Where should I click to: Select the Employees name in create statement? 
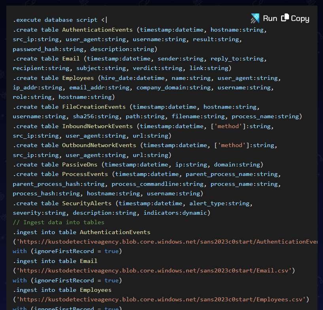(78, 78)
